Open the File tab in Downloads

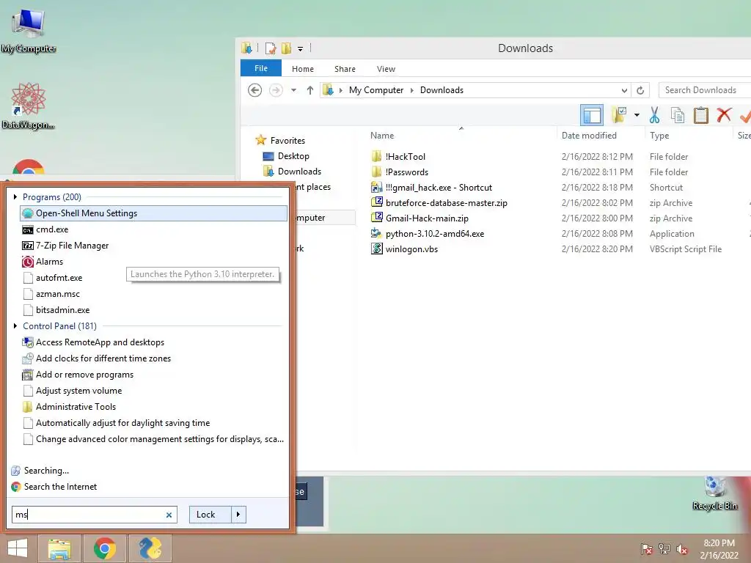(x=260, y=68)
